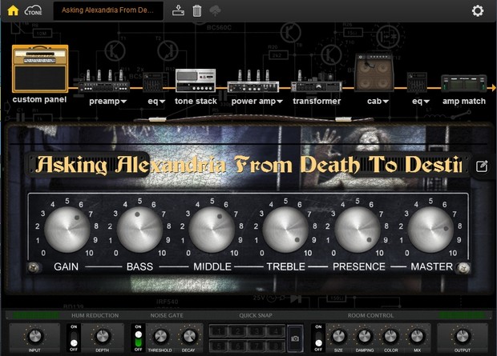Select the power amp module icon
The image size is (497, 356).
tap(253, 82)
